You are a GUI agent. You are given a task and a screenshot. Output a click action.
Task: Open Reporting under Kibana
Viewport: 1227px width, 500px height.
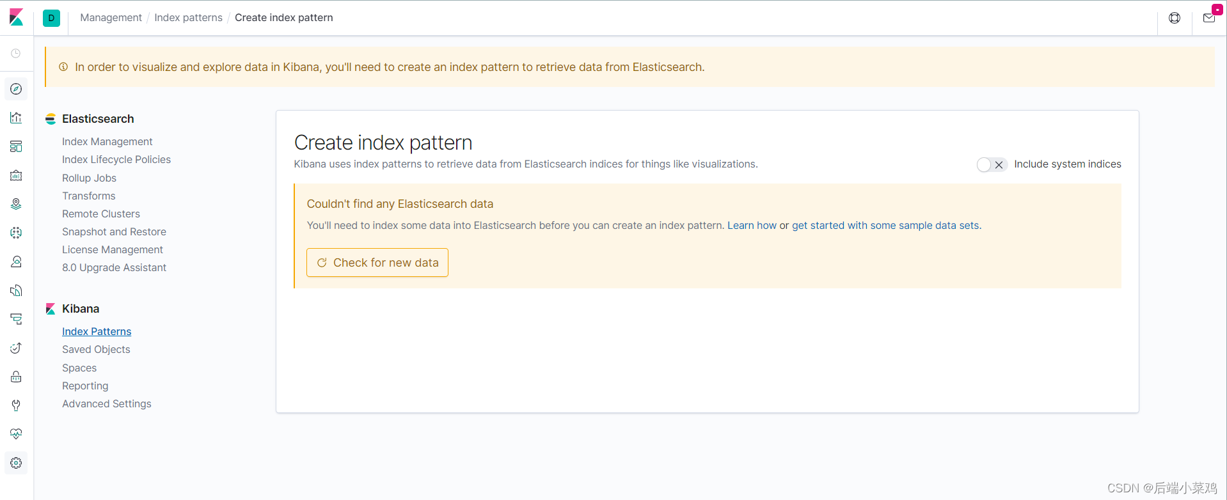[85, 386]
